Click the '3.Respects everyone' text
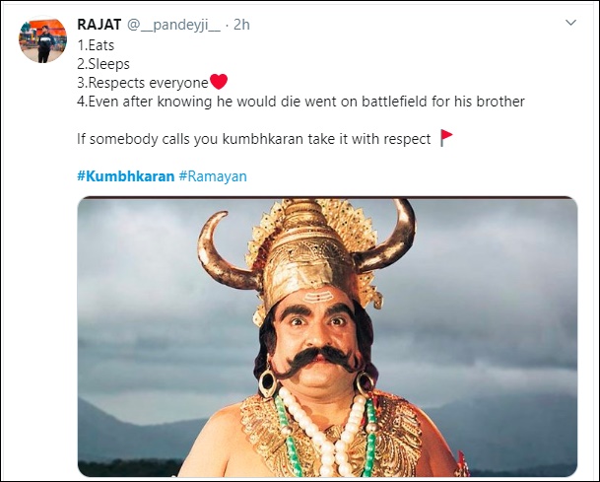 (x=142, y=83)
